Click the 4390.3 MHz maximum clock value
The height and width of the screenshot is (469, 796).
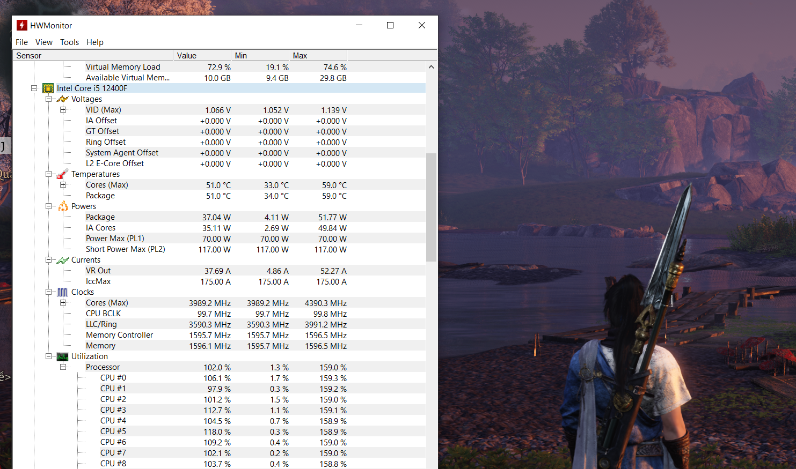[x=326, y=303]
